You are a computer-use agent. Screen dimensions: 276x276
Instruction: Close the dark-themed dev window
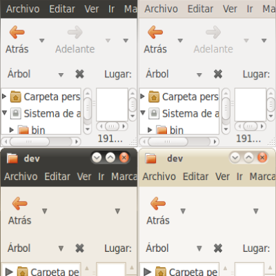(x=124, y=158)
